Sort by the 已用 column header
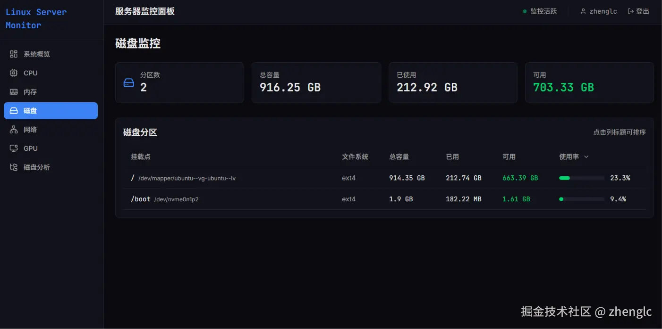Screen dimensions: 662x329 click(452, 156)
